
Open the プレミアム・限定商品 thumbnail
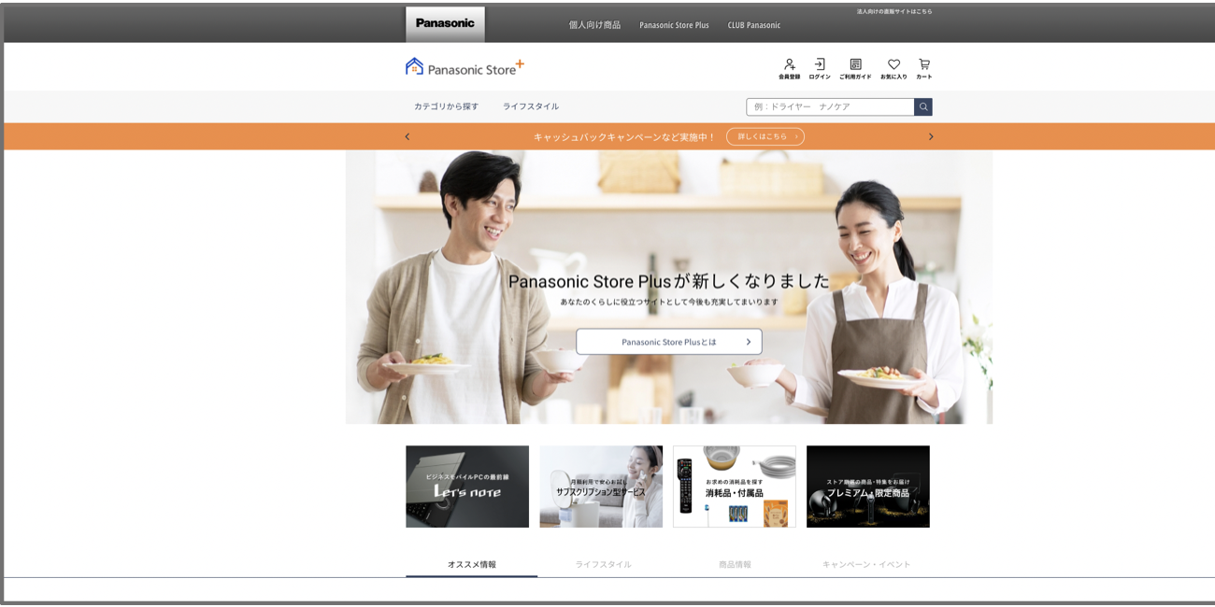868,487
